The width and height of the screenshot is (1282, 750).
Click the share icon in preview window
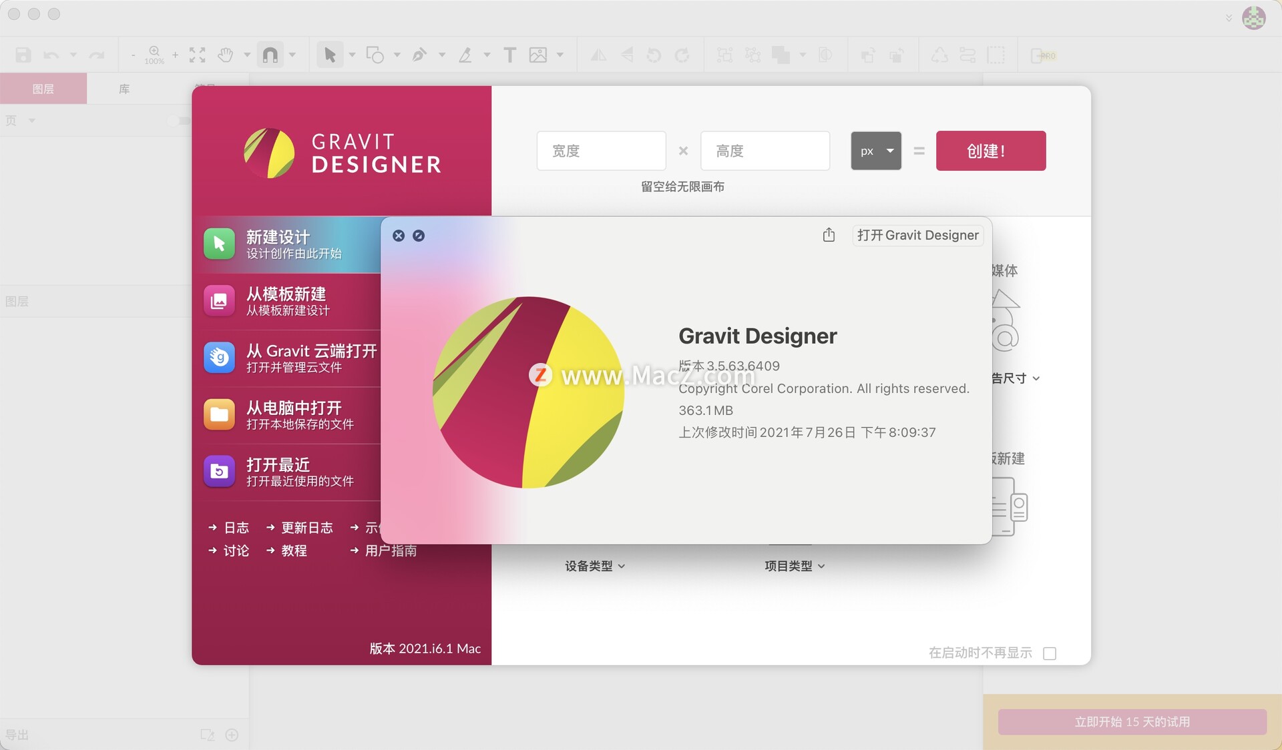pyautogui.click(x=829, y=235)
